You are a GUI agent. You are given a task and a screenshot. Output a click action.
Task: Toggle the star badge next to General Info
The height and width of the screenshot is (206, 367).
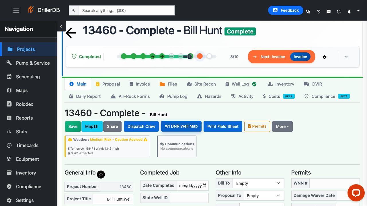101,175
